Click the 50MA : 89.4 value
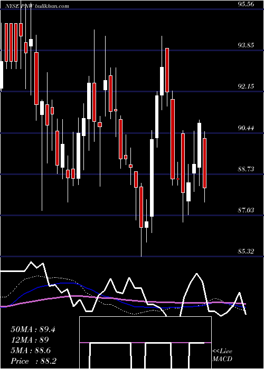264x369 pixels. coord(33,329)
